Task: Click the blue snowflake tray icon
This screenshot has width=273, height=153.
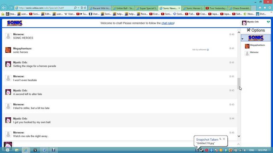Action: (x=212, y=150)
